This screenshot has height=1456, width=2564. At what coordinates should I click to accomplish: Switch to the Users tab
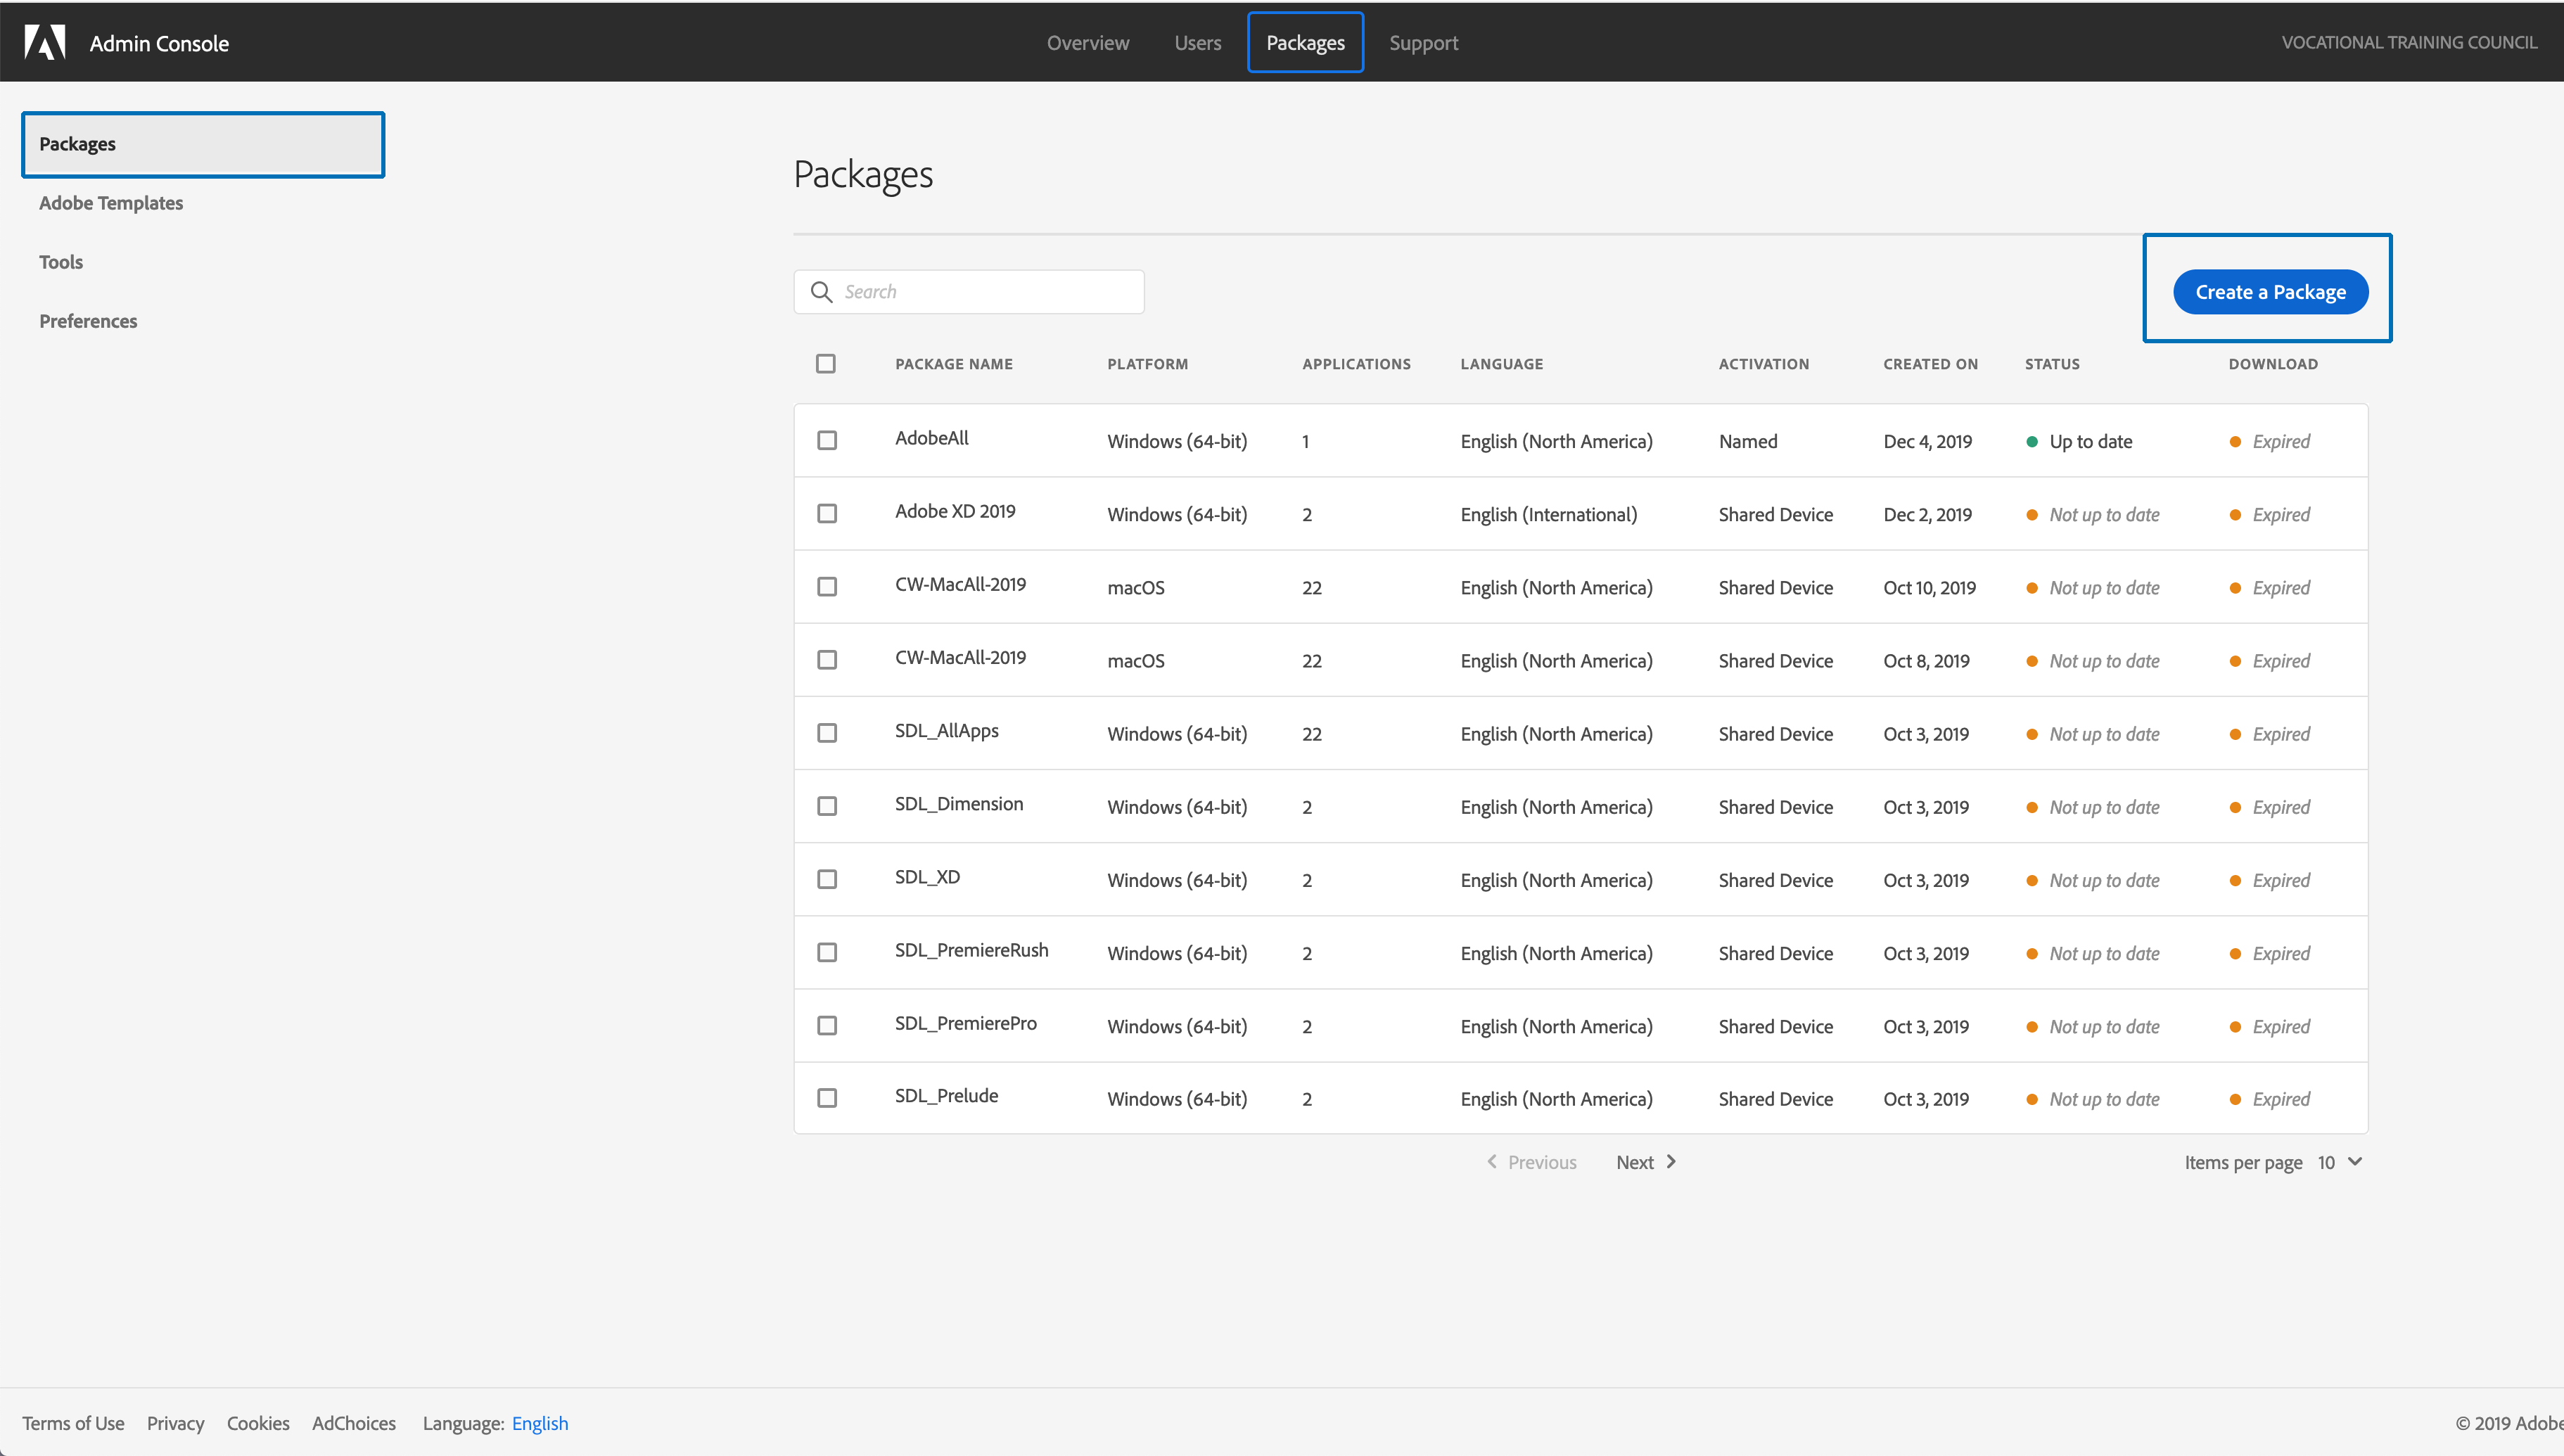(1197, 43)
